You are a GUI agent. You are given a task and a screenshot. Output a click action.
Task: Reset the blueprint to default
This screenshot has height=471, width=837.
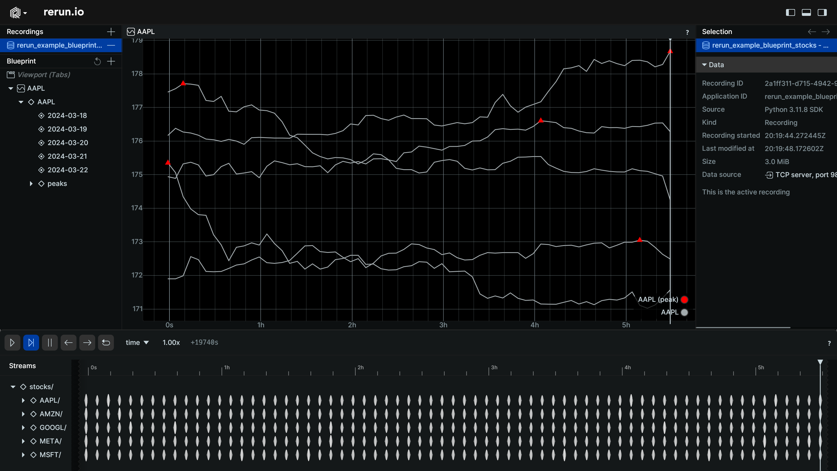click(97, 61)
